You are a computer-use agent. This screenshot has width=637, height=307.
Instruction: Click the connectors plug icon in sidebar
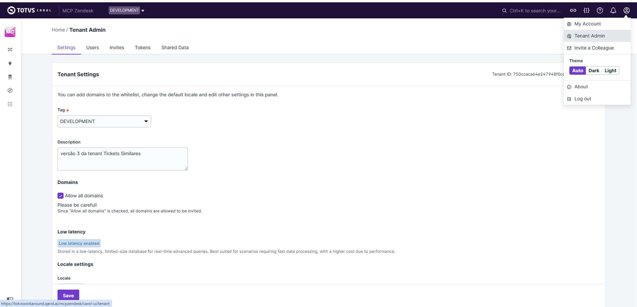click(10, 63)
